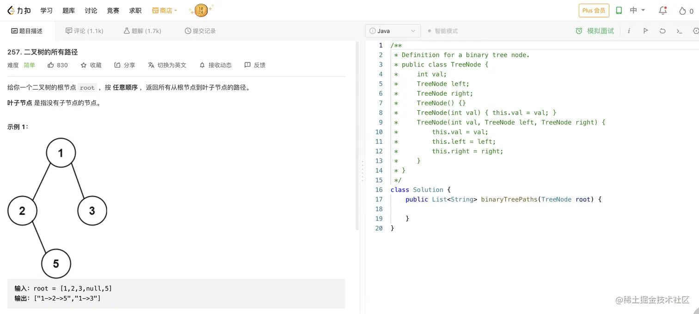The image size is (699, 314).
Task: Toggle 智能模式 smart mode
Action: pos(442,31)
